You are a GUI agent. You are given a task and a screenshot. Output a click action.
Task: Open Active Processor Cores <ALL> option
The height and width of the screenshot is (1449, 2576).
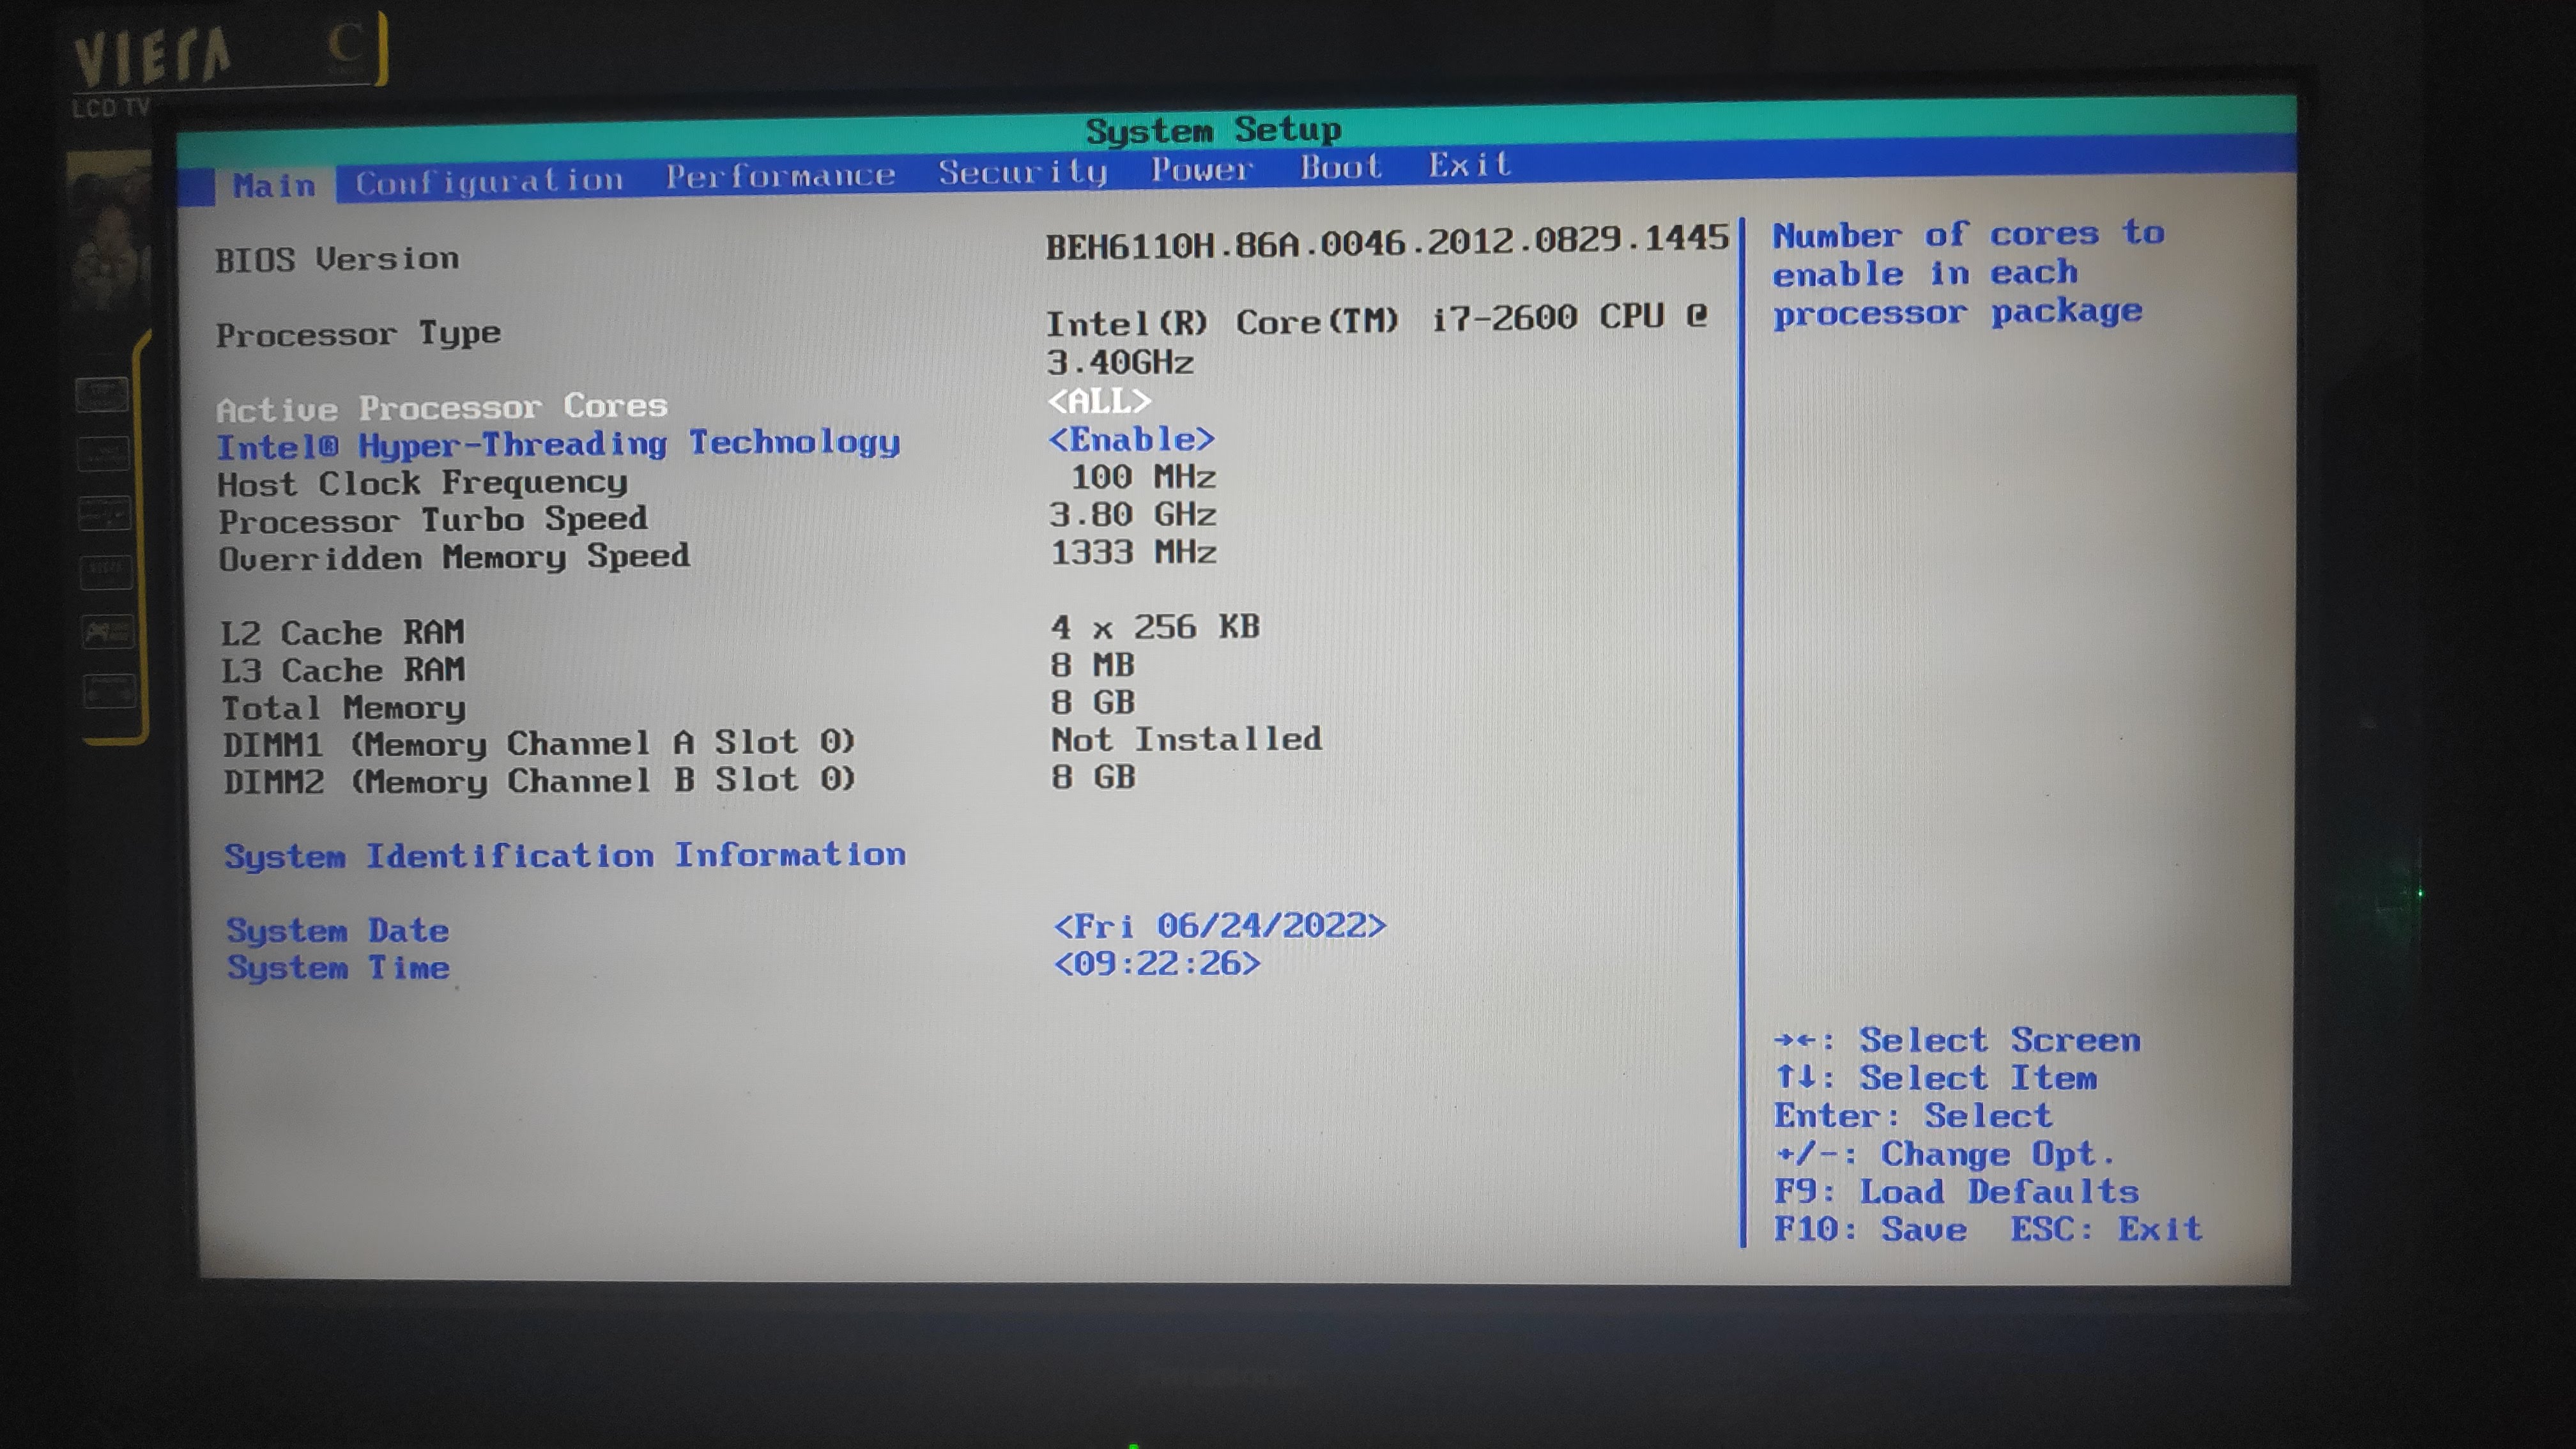(x=1099, y=401)
